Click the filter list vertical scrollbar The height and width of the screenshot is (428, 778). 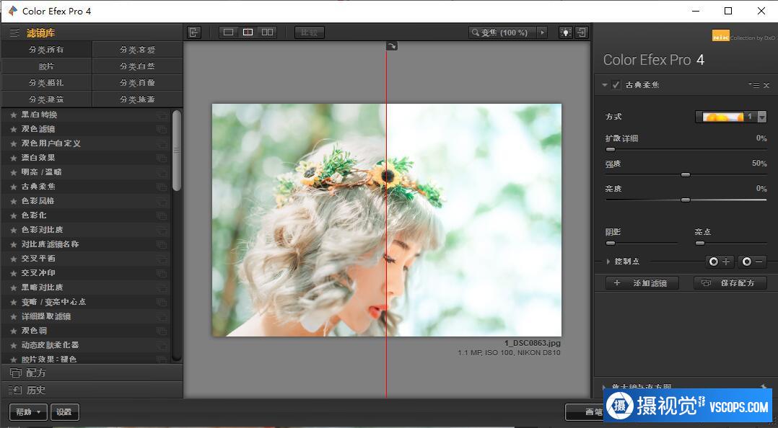177,150
